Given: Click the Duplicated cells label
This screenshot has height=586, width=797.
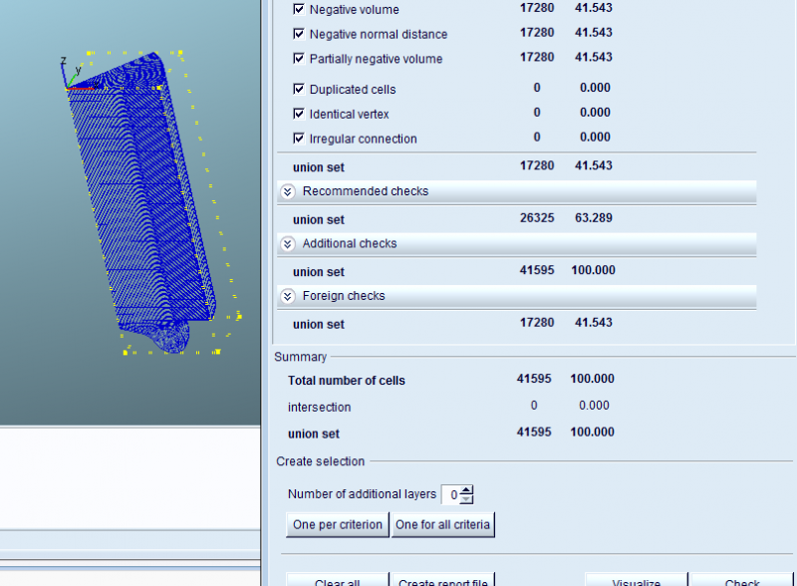Looking at the screenshot, I should click(x=353, y=90).
